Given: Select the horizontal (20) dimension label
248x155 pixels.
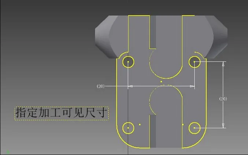Looking at the screenshot, I should (x=101, y=86).
